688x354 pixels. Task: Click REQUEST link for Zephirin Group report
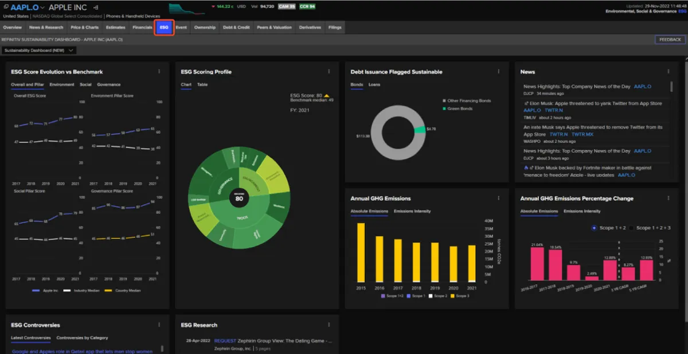[225, 341]
